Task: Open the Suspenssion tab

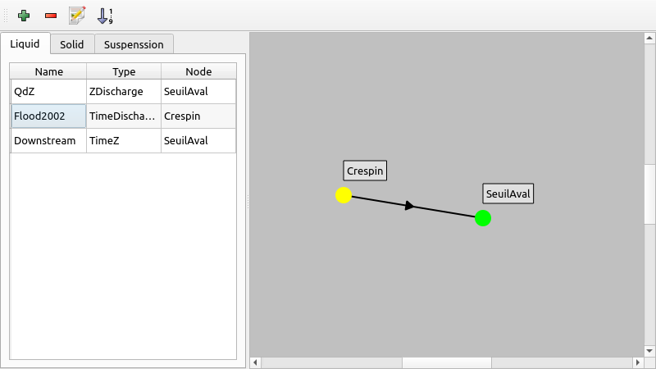Action: [x=134, y=44]
